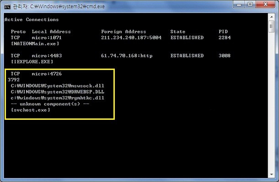This screenshot has width=279, height=182.
Task: Click the scrollbar down arrow
Action: [x=272, y=175]
